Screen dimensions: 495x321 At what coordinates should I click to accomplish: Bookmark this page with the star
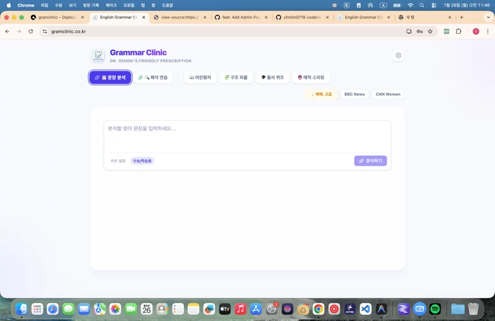coord(430,31)
